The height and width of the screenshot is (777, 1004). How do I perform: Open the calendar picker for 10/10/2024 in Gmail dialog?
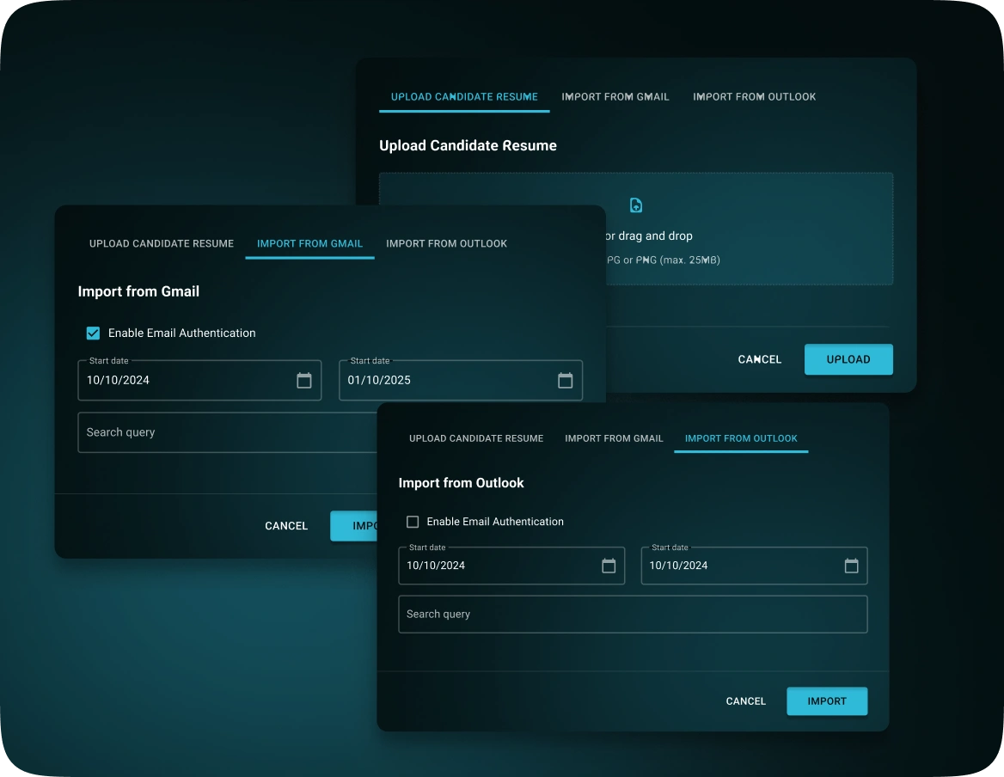pyautogui.click(x=304, y=380)
